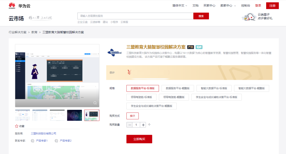Click the SUNMnet vendor logo
286x154 pixels.
(115, 52)
